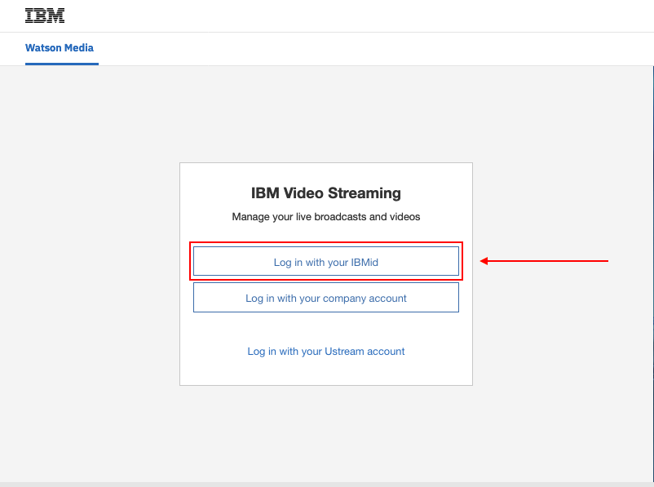Click the empty tab bar right of Watson Media
The image size is (654, 487).
tap(375, 49)
